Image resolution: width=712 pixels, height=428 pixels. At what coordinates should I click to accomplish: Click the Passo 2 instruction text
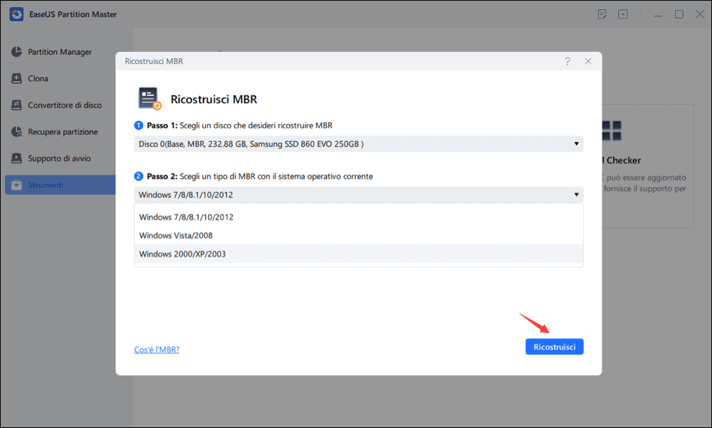click(260, 176)
